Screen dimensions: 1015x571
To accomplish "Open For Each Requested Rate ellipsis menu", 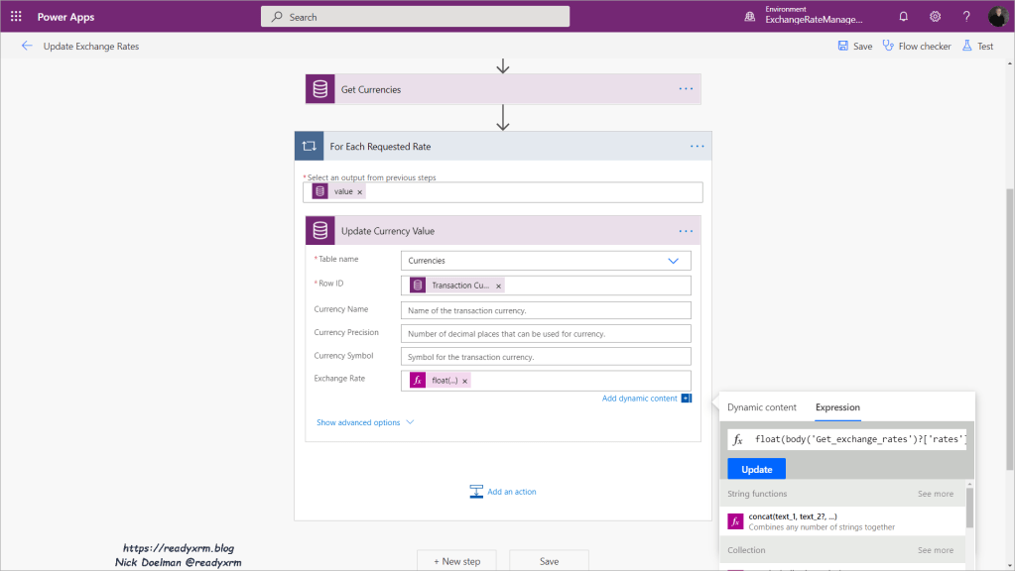I will (697, 146).
